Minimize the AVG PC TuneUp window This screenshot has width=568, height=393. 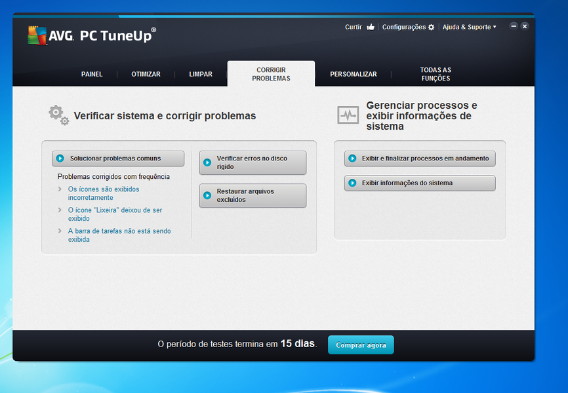pyautogui.click(x=514, y=26)
